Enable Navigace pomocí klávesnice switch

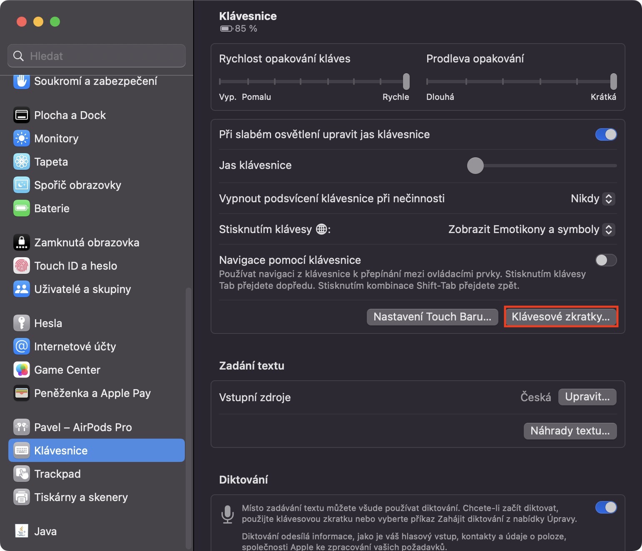(606, 260)
